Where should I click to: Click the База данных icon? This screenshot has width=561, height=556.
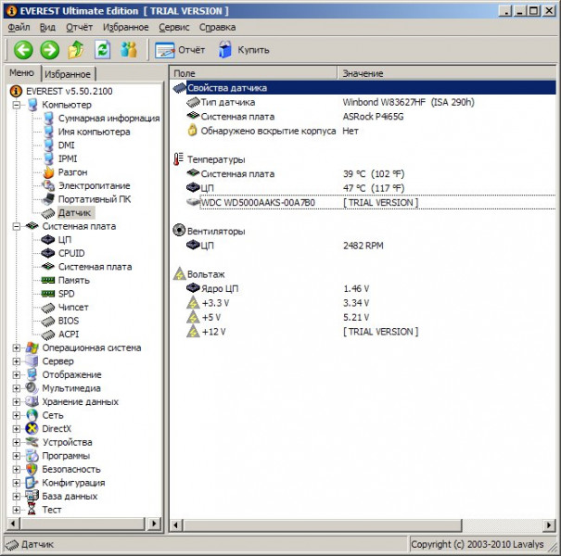pos(32,497)
